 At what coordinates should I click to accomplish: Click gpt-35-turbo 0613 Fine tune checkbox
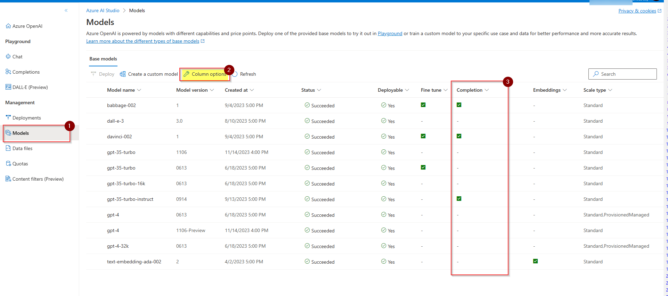tap(423, 167)
